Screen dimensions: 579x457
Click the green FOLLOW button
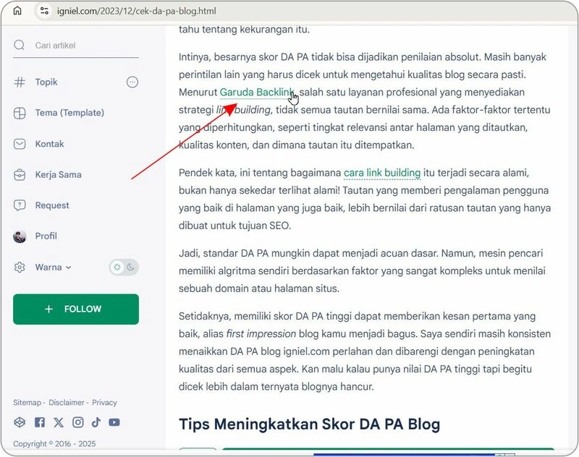pos(76,309)
